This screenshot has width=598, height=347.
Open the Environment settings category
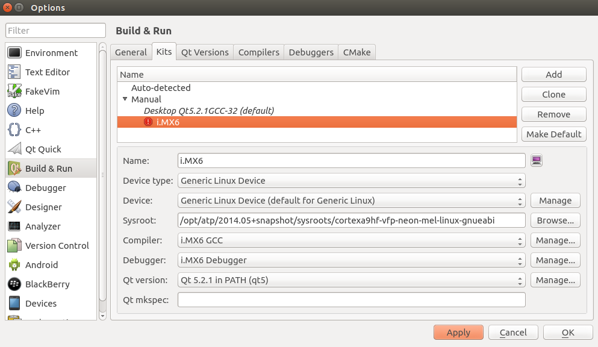51,52
